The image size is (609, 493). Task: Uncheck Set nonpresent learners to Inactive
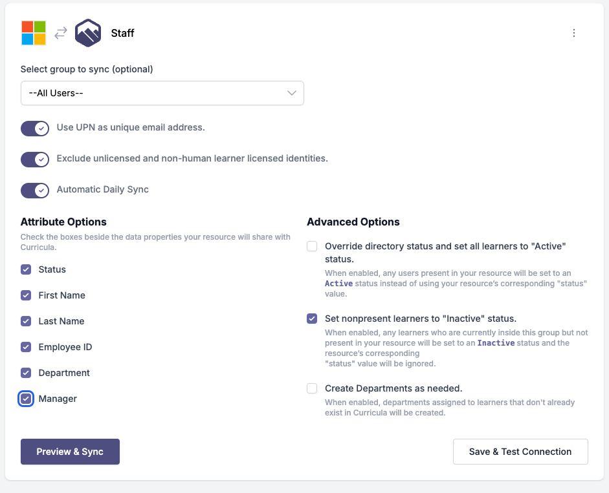312,319
